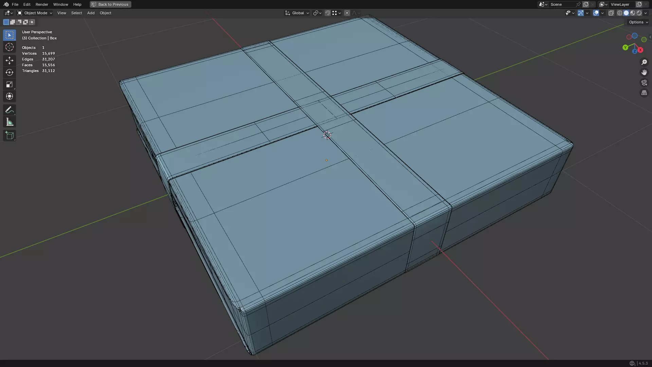The width and height of the screenshot is (652, 367).
Task: Select the Scale tool
Action: click(9, 84)
